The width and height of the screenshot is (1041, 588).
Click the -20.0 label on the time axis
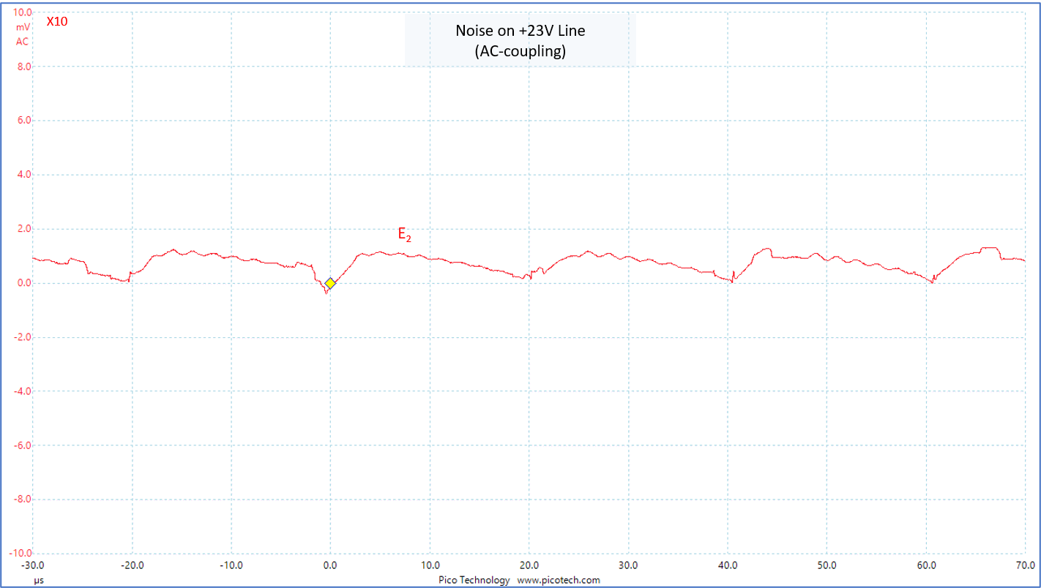point(132,565)
